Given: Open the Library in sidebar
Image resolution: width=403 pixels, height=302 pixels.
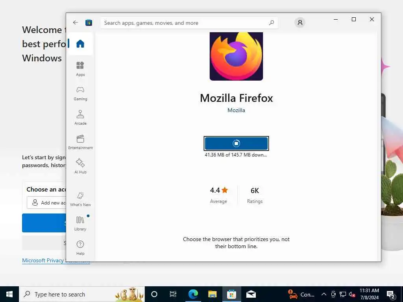Looking at the screenshot, I should (x=80, y=223).
